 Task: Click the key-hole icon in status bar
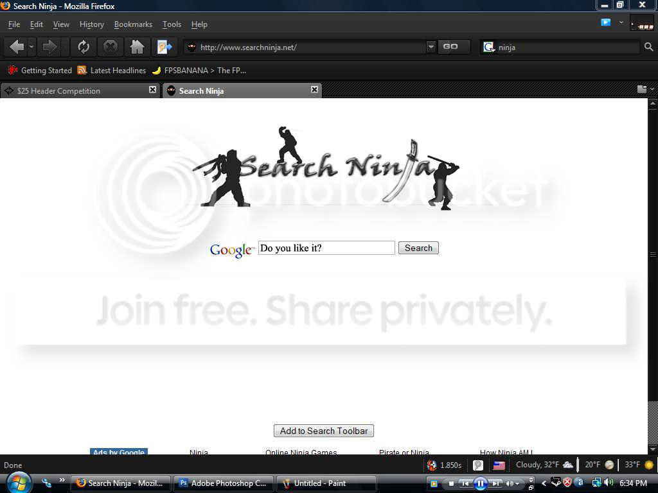(x=477, y=465)
